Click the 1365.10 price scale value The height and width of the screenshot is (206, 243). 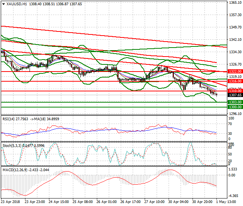click(x=235, y=3)
